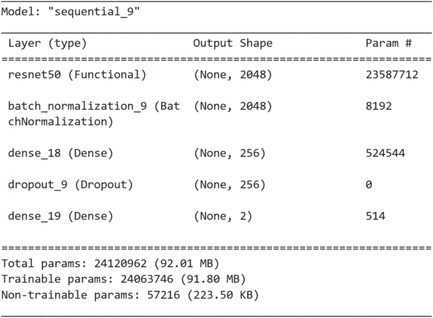
Task: Click the "Layer (type)" column header
Action: 47,44
